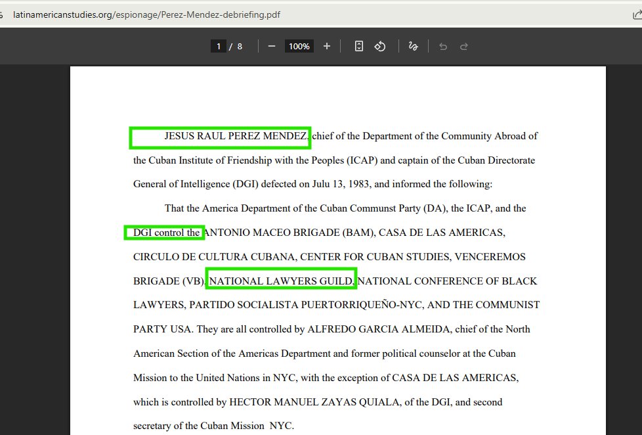
Task: Click the text 'NATIONAL LAWYERS GUILD'
Action: (281, 281)
